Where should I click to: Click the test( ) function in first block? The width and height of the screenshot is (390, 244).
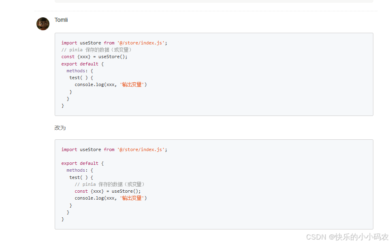[79, 78]
